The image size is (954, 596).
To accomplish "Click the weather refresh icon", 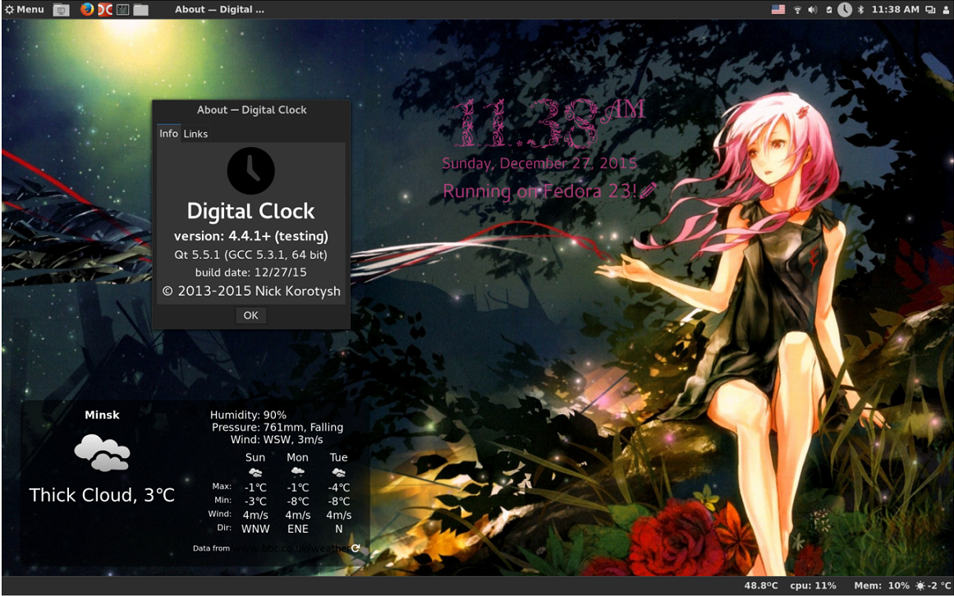I will 355,548.
